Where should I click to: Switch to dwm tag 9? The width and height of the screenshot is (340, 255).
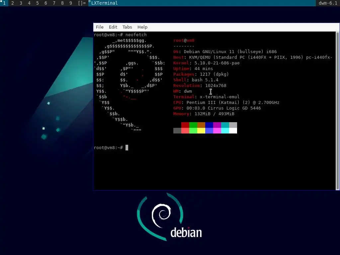coord(70,3)
